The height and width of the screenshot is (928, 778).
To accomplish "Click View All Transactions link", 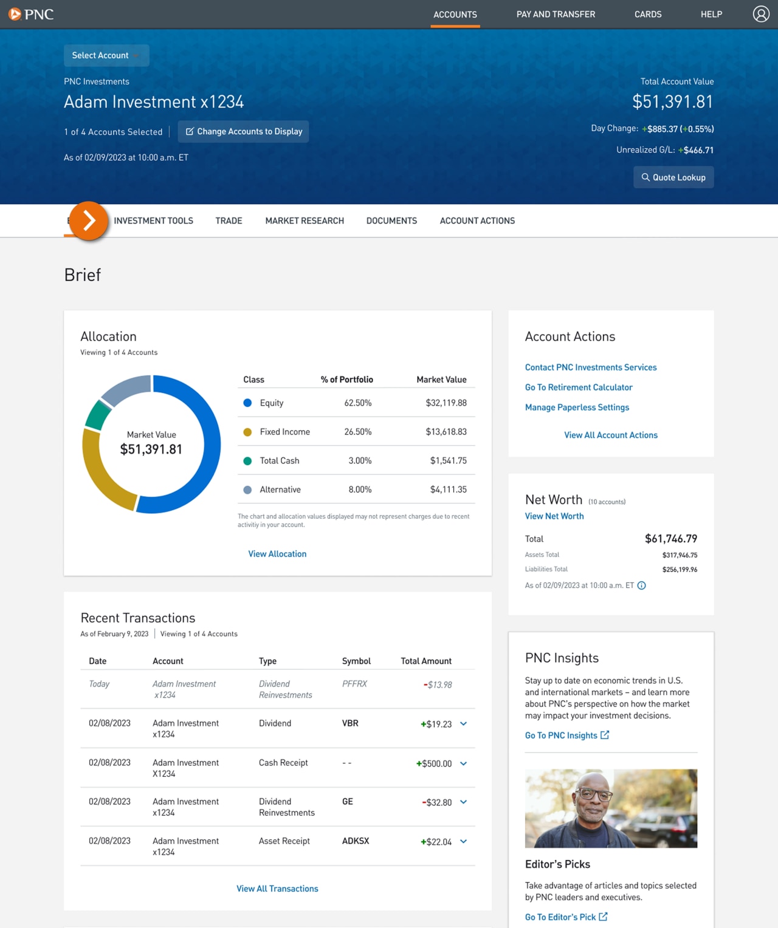I will tap(277, 888).
